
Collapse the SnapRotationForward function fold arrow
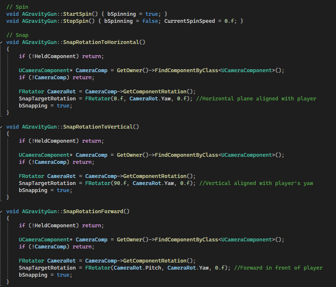[x=2, y=212]
